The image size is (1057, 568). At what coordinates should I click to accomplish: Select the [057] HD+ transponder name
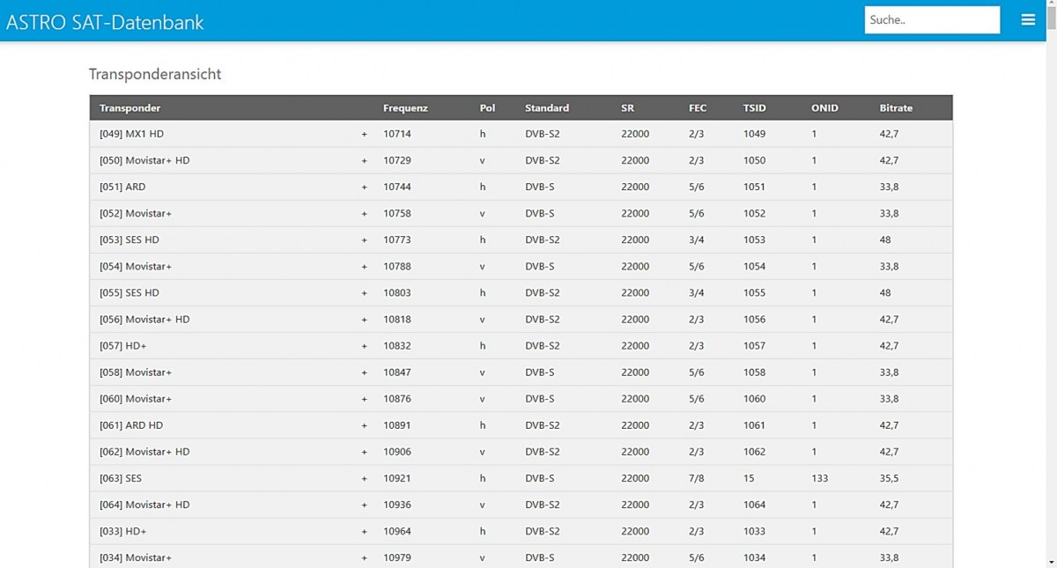point(122,345)
